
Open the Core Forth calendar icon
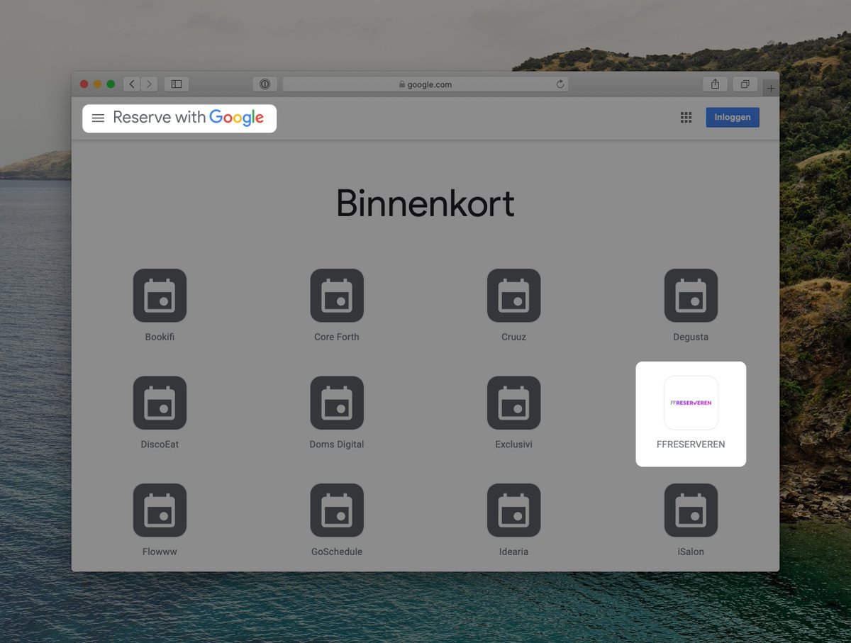(337, 296)
